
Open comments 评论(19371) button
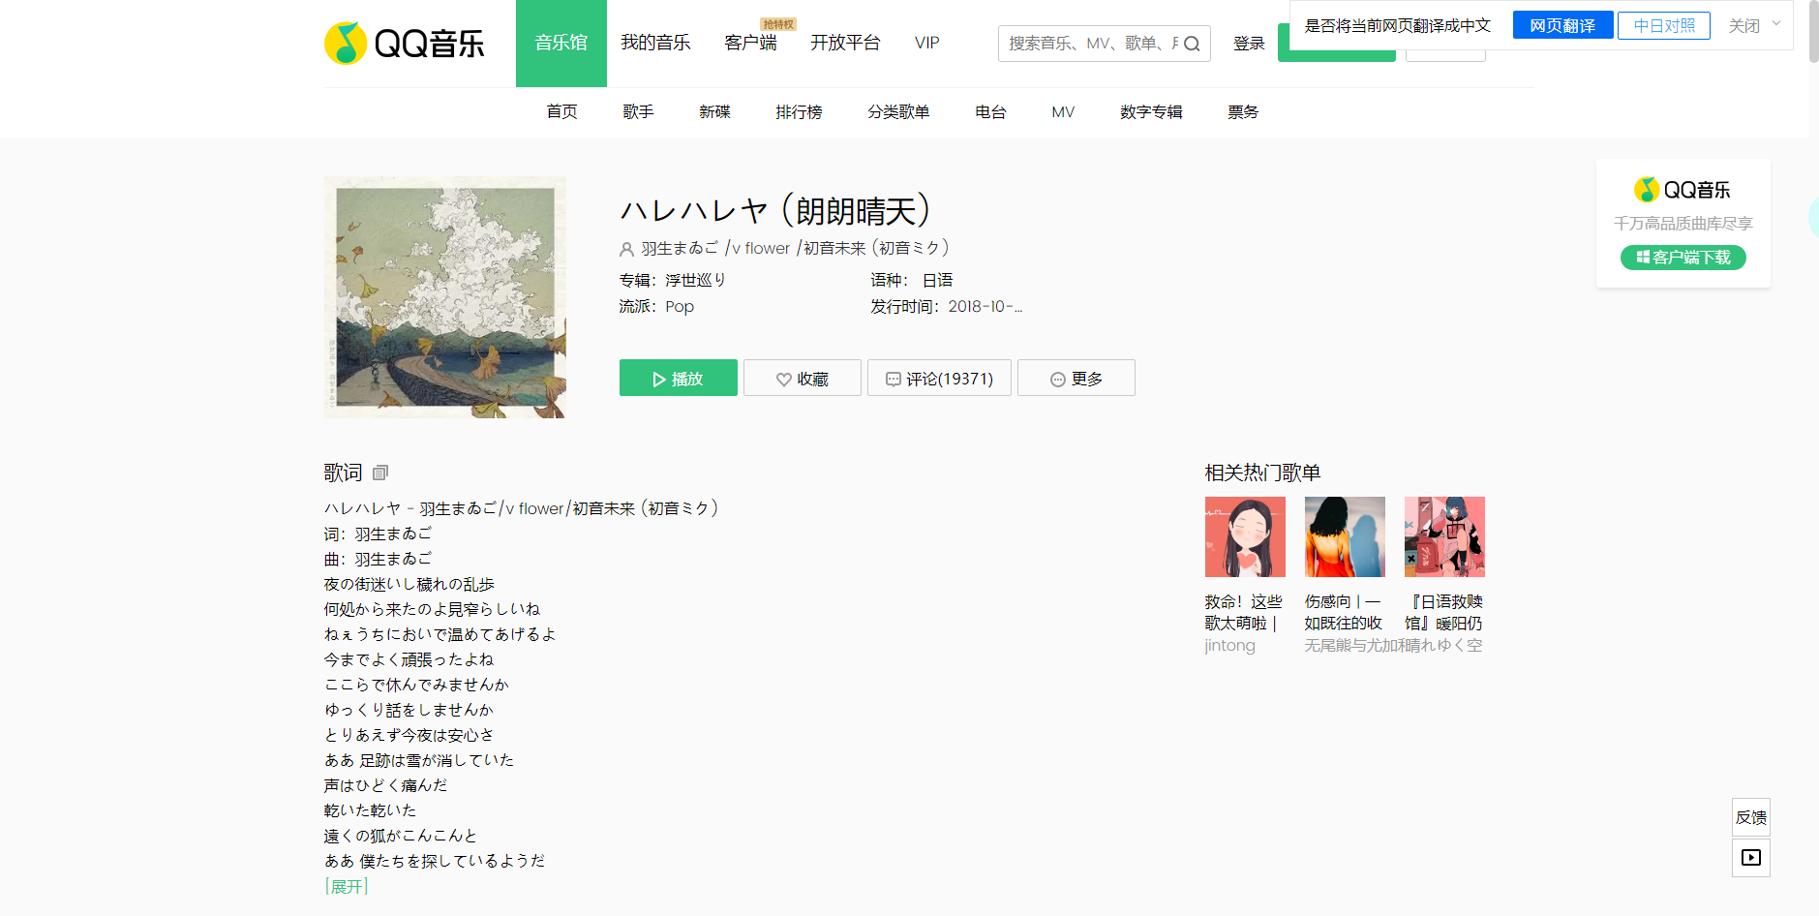[x=939, y=379]
